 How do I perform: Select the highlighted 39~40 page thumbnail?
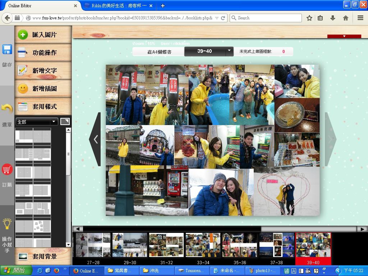point(313,248)
